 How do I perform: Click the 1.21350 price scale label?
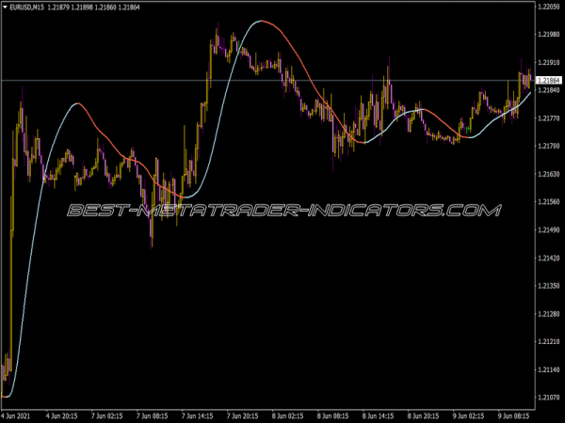coord(548,286)
